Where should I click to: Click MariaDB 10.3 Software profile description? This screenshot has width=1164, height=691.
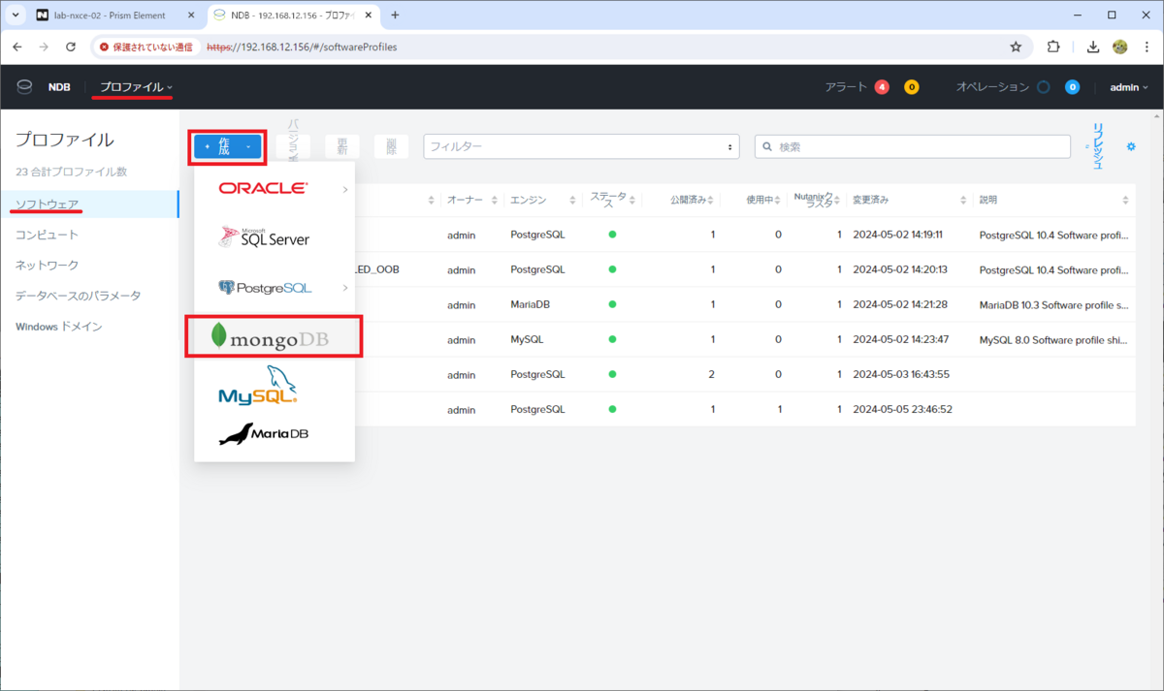click(x=1053, y=304)
